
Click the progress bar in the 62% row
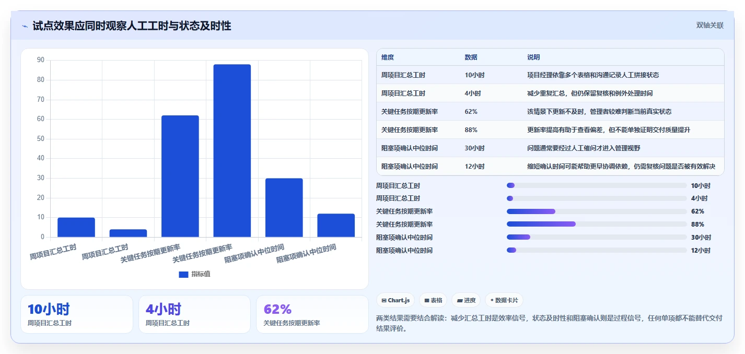[x=597, y=211]
